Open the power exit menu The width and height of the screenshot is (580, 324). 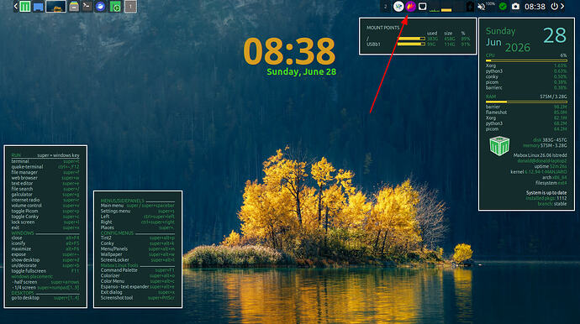[554, 6]
